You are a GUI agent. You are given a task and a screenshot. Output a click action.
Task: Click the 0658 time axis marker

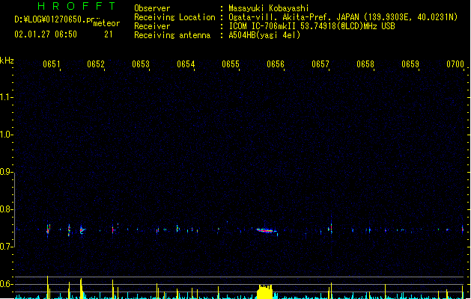365,64
